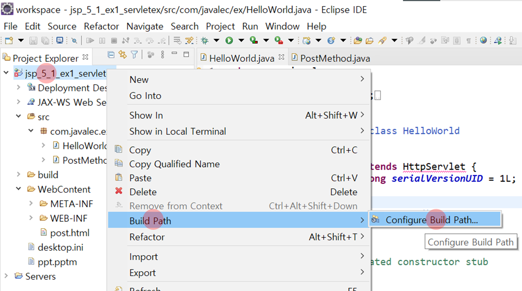Image resolution: width=522 pixels, height=291 pixels.
Task: Expand the build folder
Action: pos(19,174)
